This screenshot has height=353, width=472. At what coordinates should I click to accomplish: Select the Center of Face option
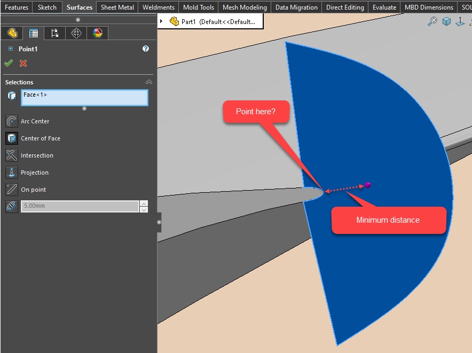pyautogui.click(x=11, y=138)
